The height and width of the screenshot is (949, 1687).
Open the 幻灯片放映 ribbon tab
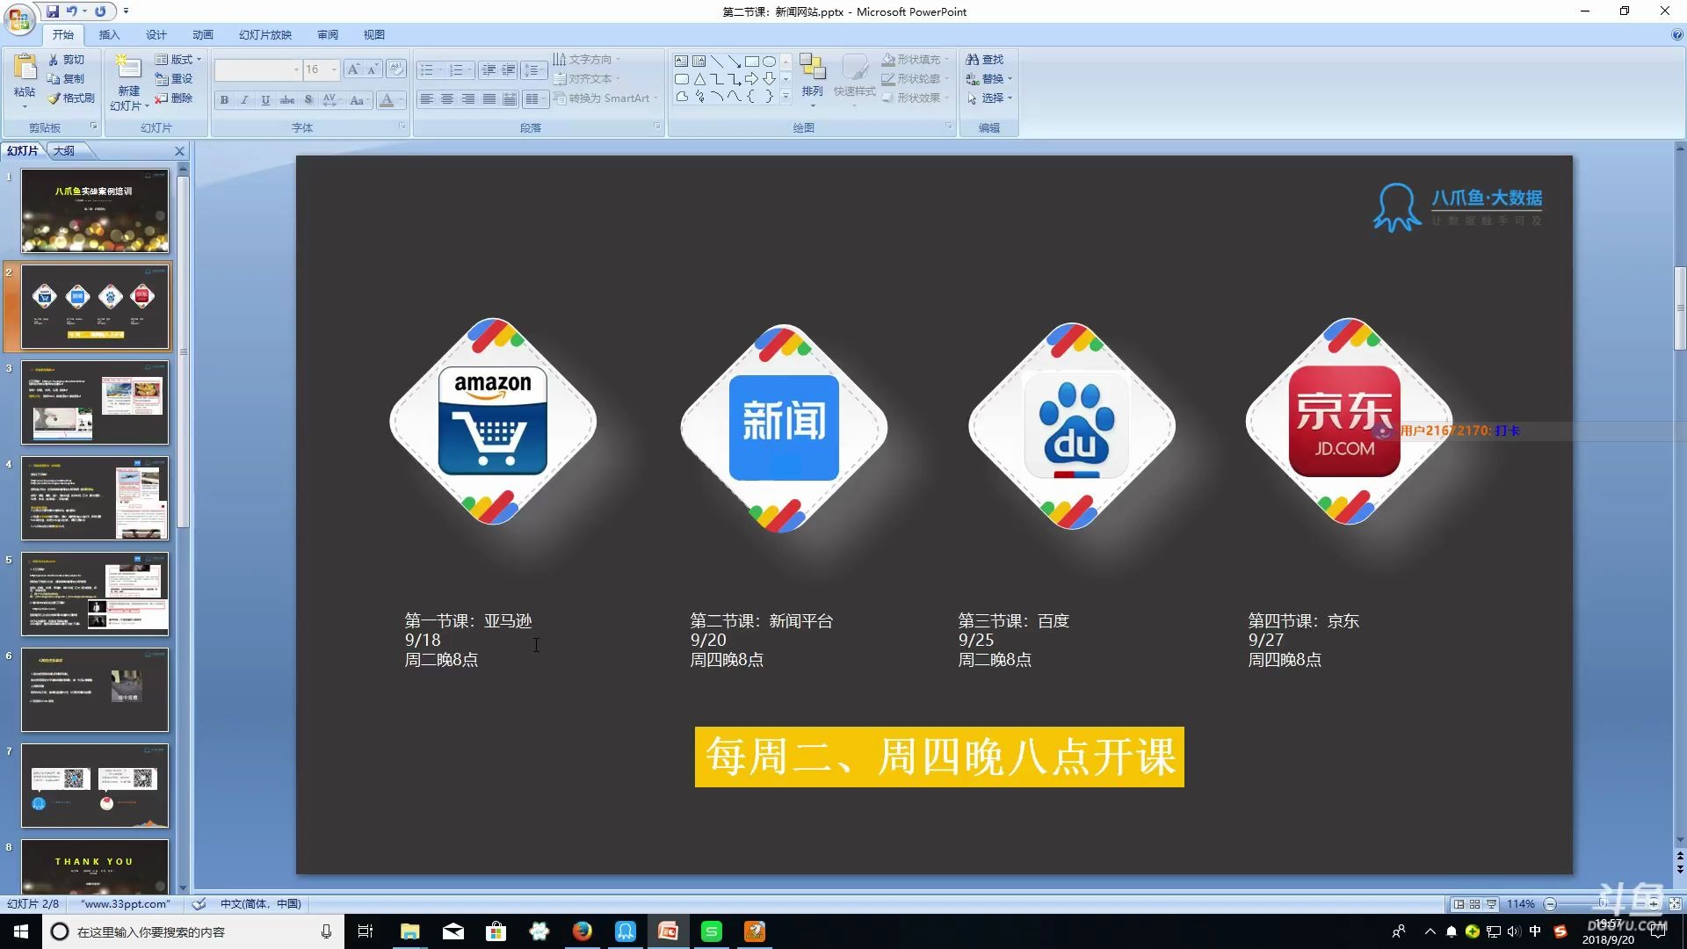pos(265,34)
